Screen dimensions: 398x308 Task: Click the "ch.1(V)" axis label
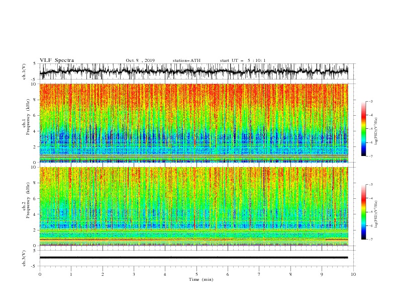(24, 71)
